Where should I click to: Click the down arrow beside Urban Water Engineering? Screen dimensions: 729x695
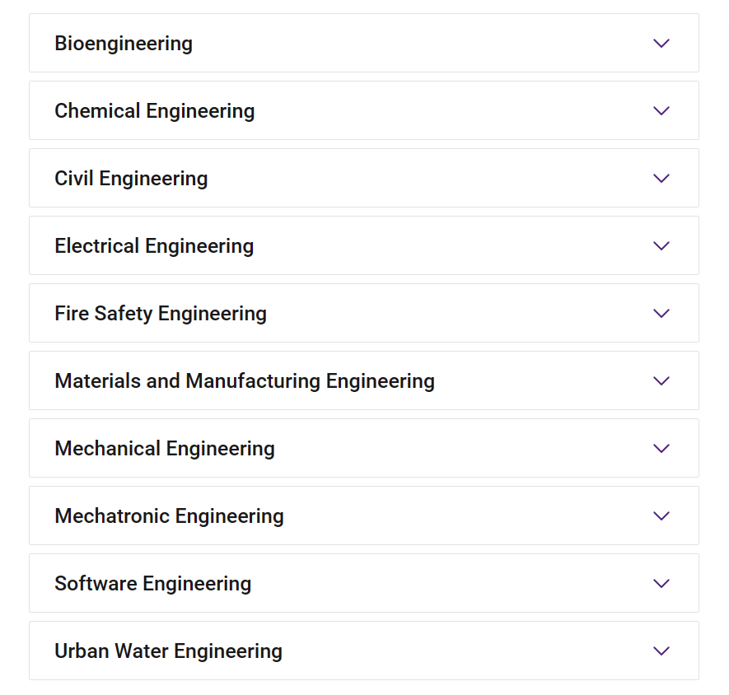pyautogui.click(x=661, y=651)
